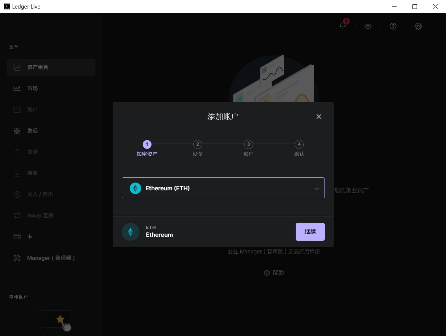Viewport: 446px width, 336px height.
Task: Click the send upload-arrow icon in sidebar
Action: pyautogui.click(x=17, y=152)
